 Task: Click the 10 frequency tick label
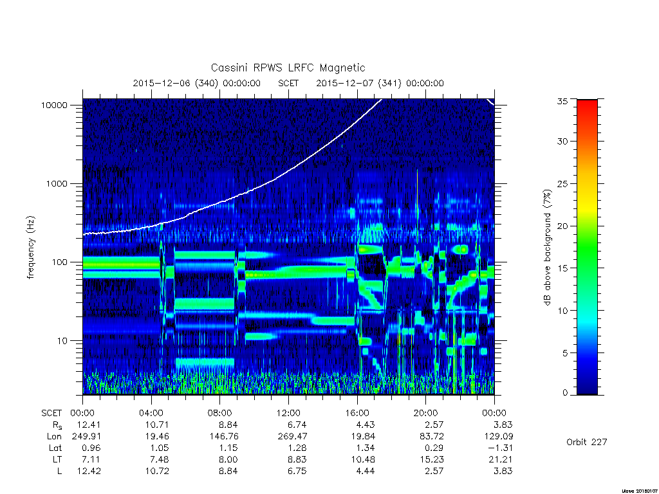coord(62,341)
